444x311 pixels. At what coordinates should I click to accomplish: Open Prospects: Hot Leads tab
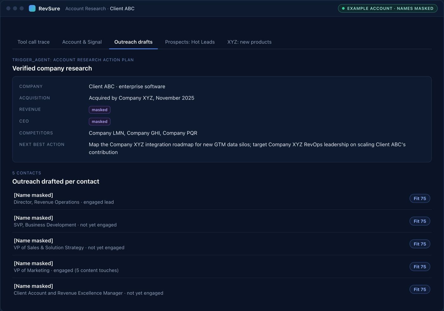point(190,42)
